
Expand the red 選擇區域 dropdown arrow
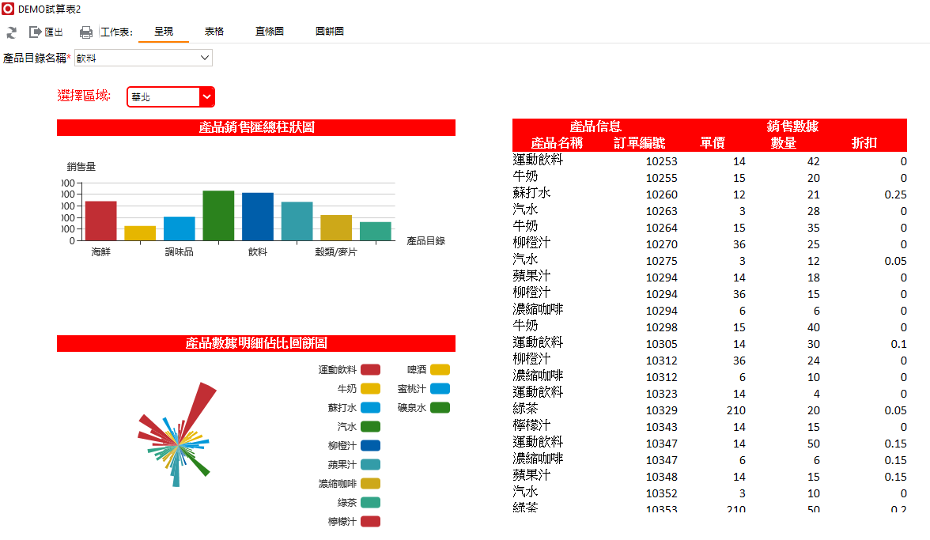tap(207, 96)
